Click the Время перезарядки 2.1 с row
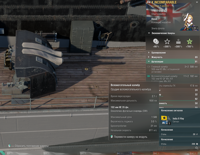Viewport: 200px width, 155px height. (134, 96)
